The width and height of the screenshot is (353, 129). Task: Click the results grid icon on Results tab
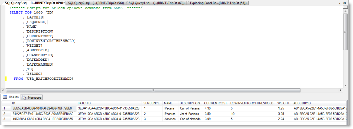tap(5, 97)
